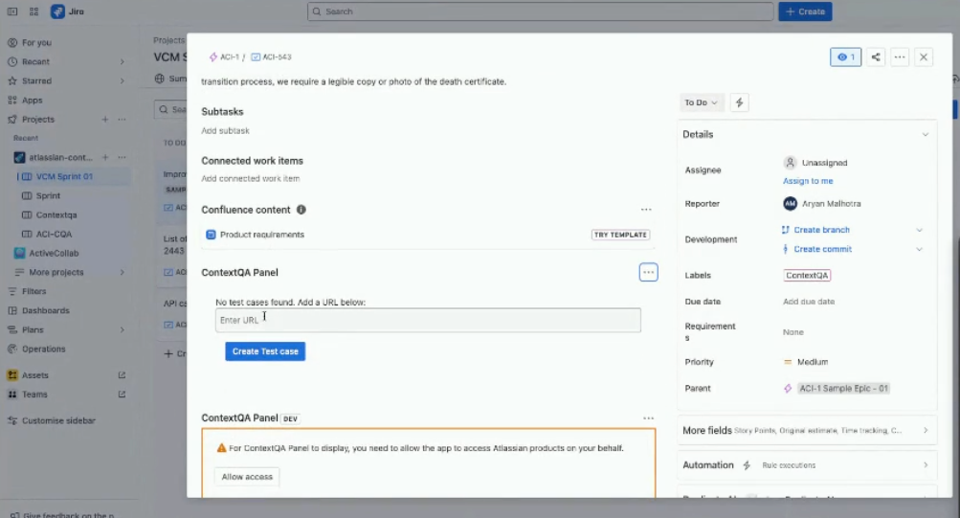Open ActiveCollab project
960x518 pixels.
tap(54, 253)
